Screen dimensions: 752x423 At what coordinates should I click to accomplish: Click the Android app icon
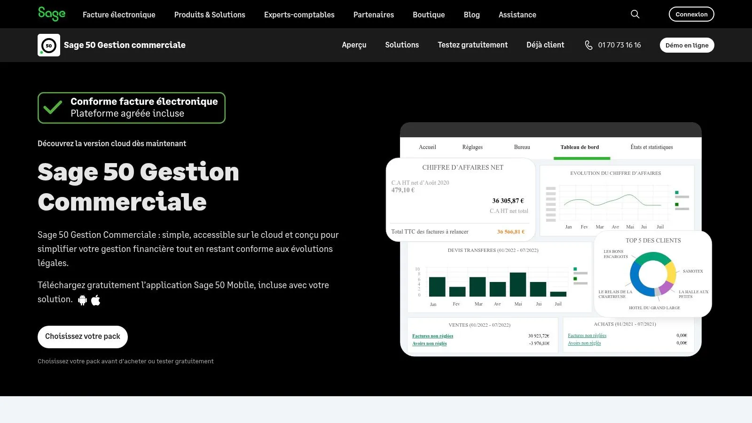[83, 300]
